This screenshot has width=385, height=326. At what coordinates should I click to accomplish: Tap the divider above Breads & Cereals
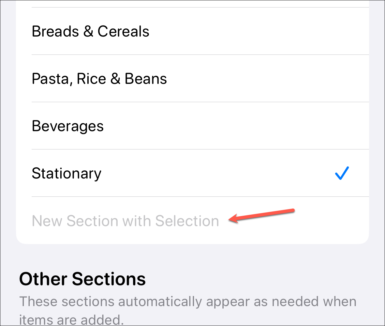[200, 6]
